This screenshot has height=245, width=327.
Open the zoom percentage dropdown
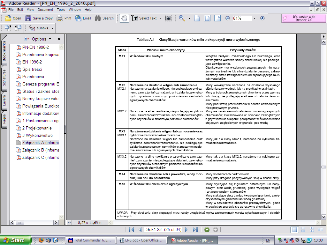point(255,18)
